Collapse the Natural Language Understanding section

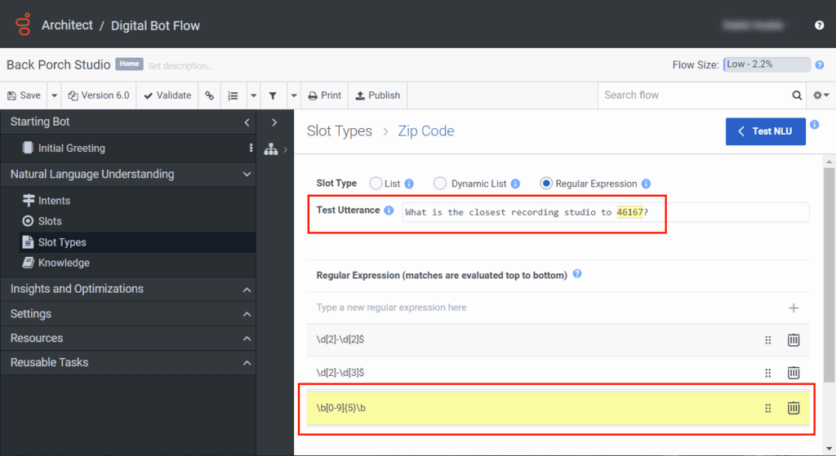[x=247, y=174]
